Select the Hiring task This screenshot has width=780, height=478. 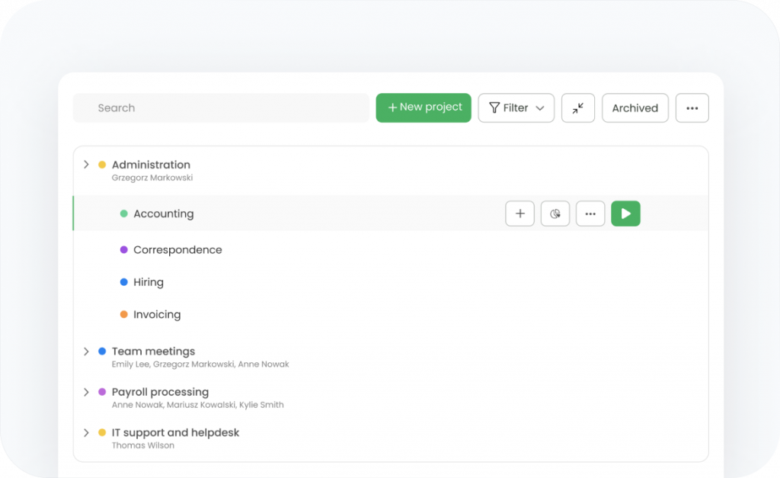tap(149, 282)
